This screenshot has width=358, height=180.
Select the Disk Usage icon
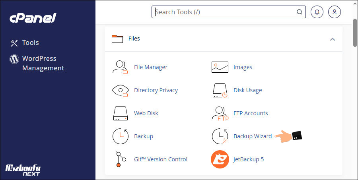tap(220, 90)
